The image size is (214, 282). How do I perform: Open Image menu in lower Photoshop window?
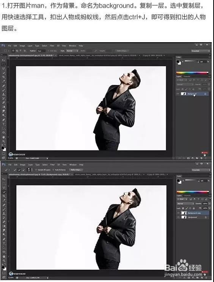(x=23, y=165)
